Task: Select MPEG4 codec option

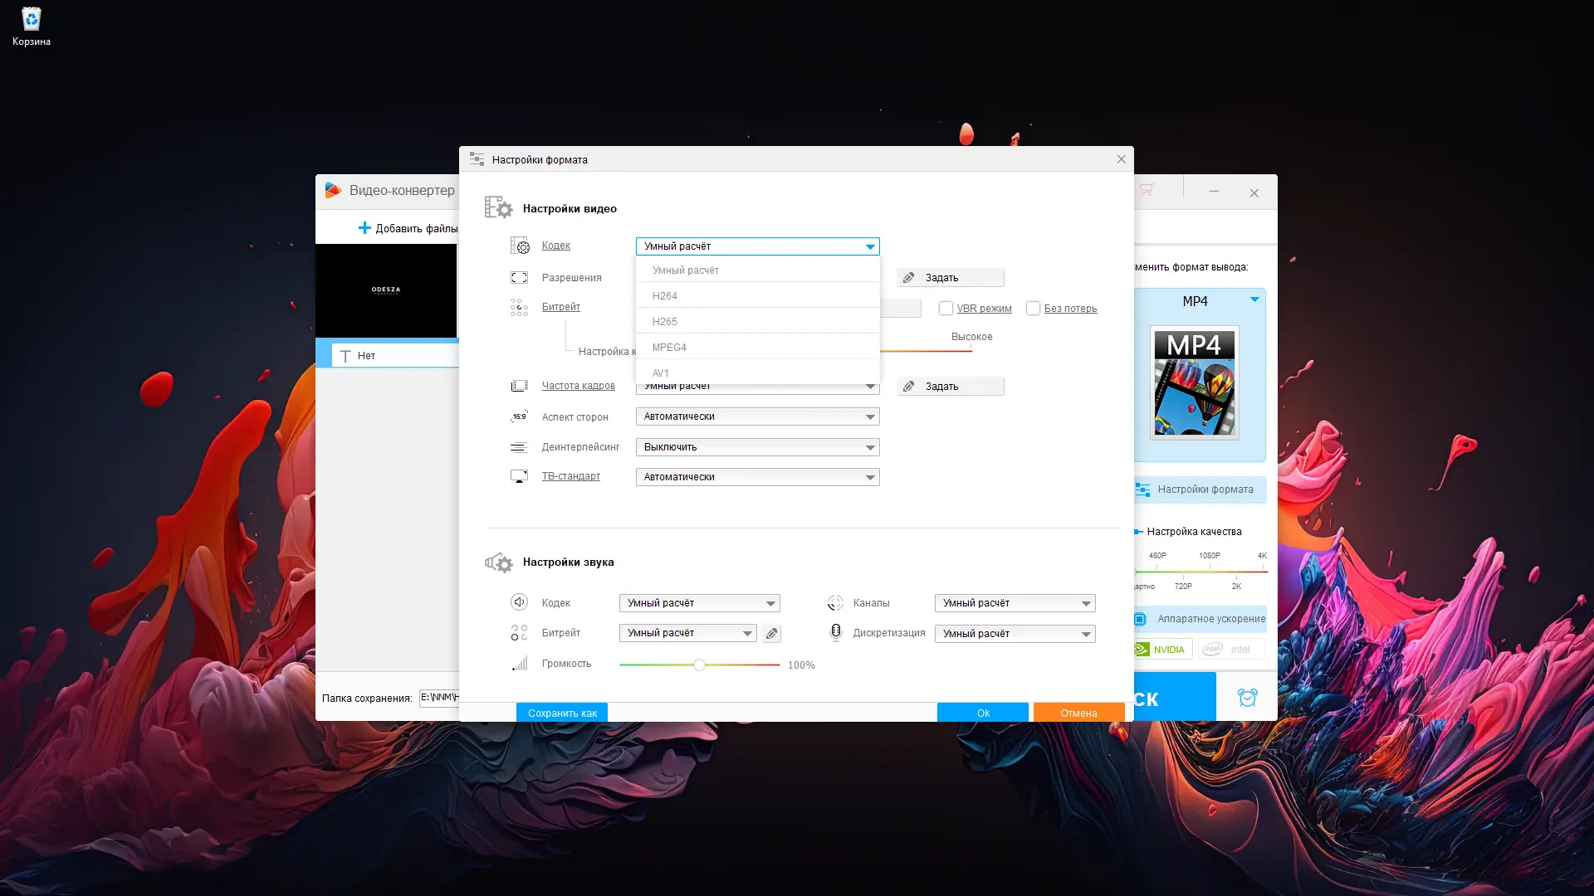Action: (669, 348)
